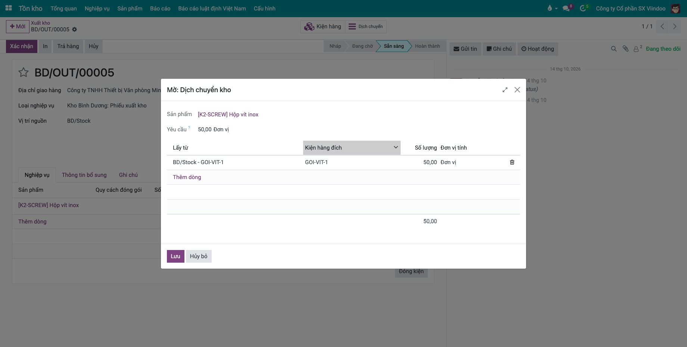Image resolution: width=687 pixels, height=347 pixels.
Task: Click Thêm dòng link in the dialog
Action: coord(187,177)
